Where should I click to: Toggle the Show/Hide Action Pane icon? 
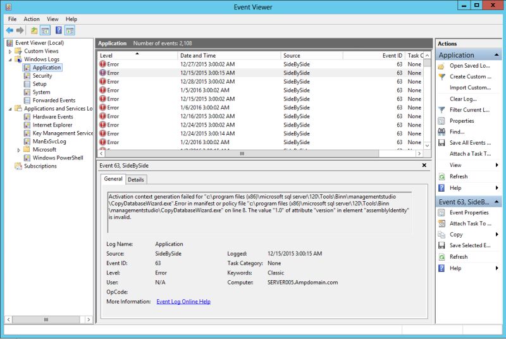tap(70, 30)
